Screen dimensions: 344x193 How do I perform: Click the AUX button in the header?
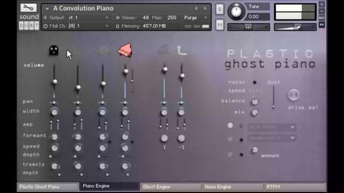(321, 18)
